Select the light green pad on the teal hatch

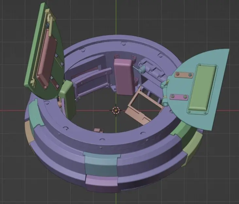click(x=203, y=89)
